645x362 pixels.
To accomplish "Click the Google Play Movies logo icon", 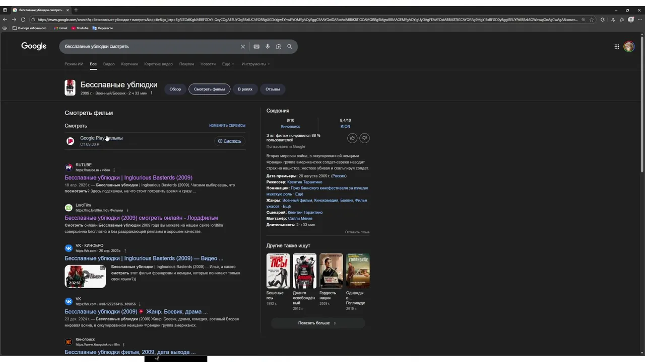I will coord(70,141).
